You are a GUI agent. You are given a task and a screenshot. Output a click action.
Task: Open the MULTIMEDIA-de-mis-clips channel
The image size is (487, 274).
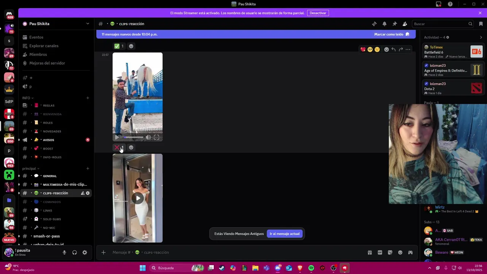56,185
